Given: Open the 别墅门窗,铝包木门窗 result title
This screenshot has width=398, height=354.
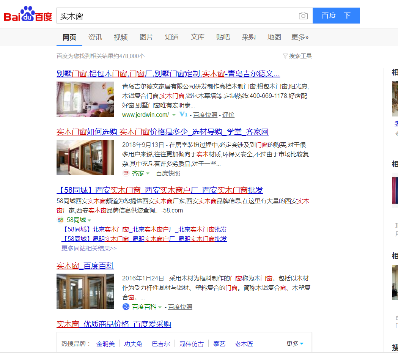Looking at the screenshot, I should pyautogui.click(x=168, y=74).
